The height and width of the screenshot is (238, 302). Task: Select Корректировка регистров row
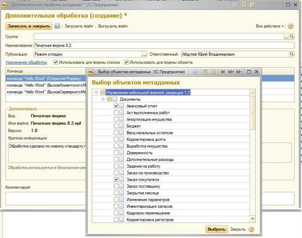171,220
